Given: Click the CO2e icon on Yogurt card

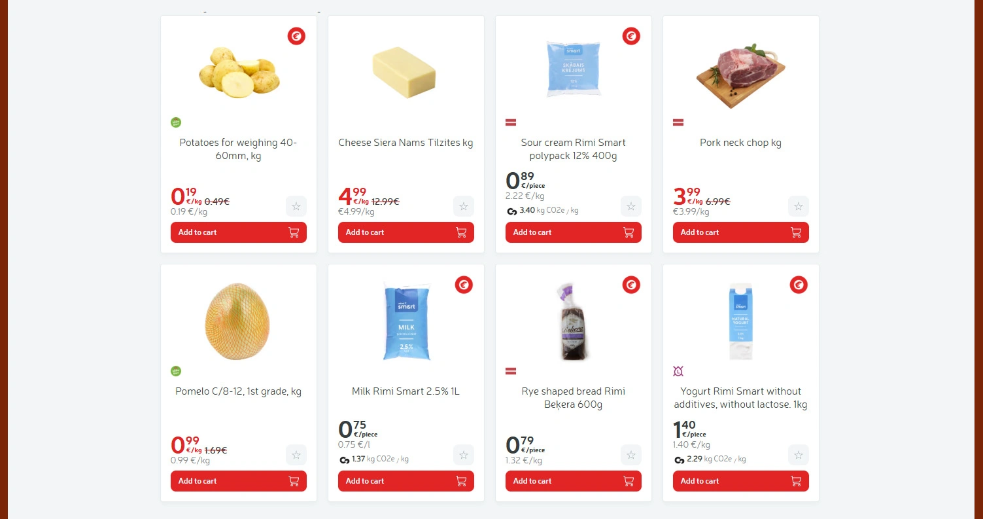Looking at the screenshot, I should pyautogui.click(x=678, y=460).
